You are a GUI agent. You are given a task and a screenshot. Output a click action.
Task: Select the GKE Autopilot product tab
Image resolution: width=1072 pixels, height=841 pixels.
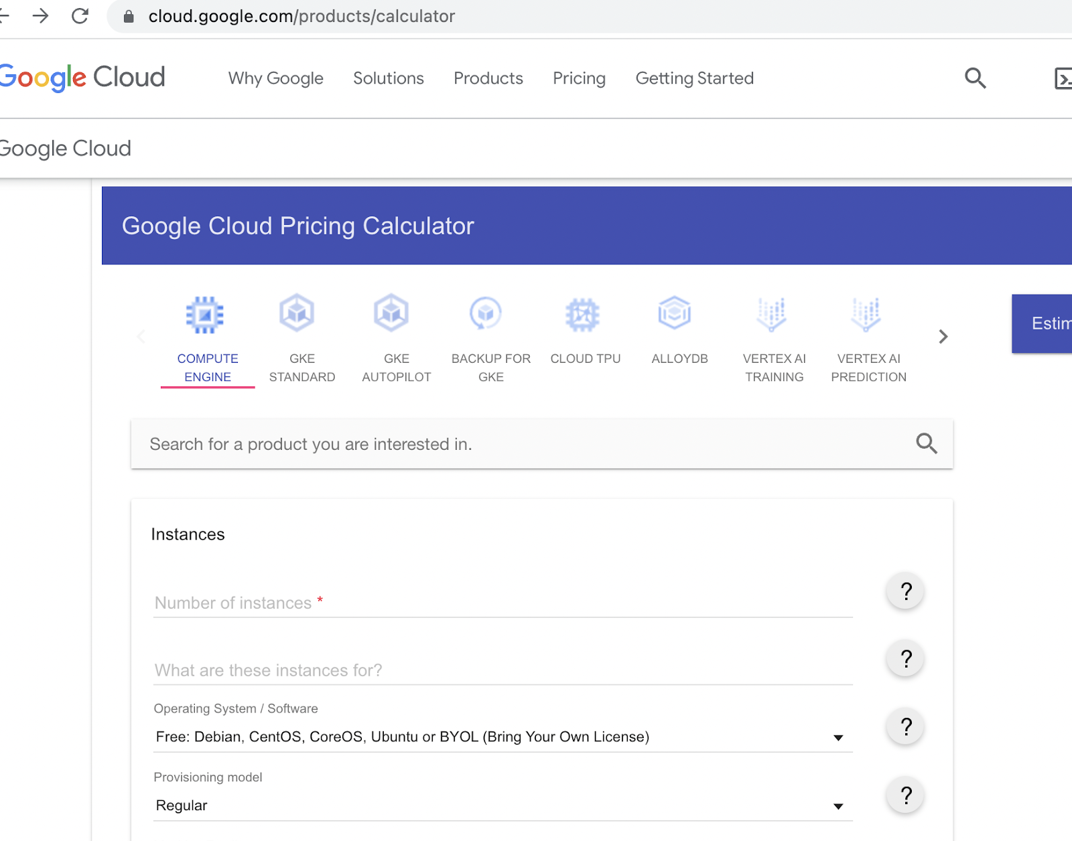(397, 339)
